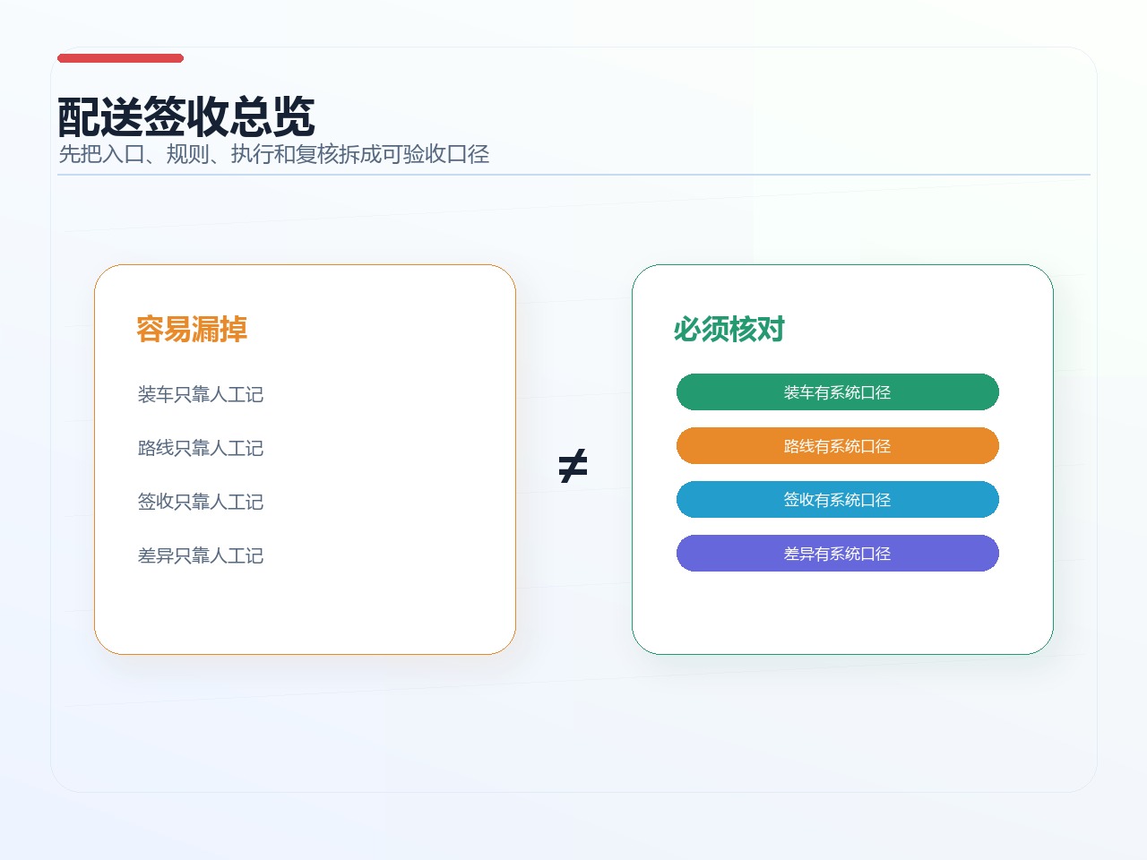Select the line 装车只靠人工记

click(201, 394)
